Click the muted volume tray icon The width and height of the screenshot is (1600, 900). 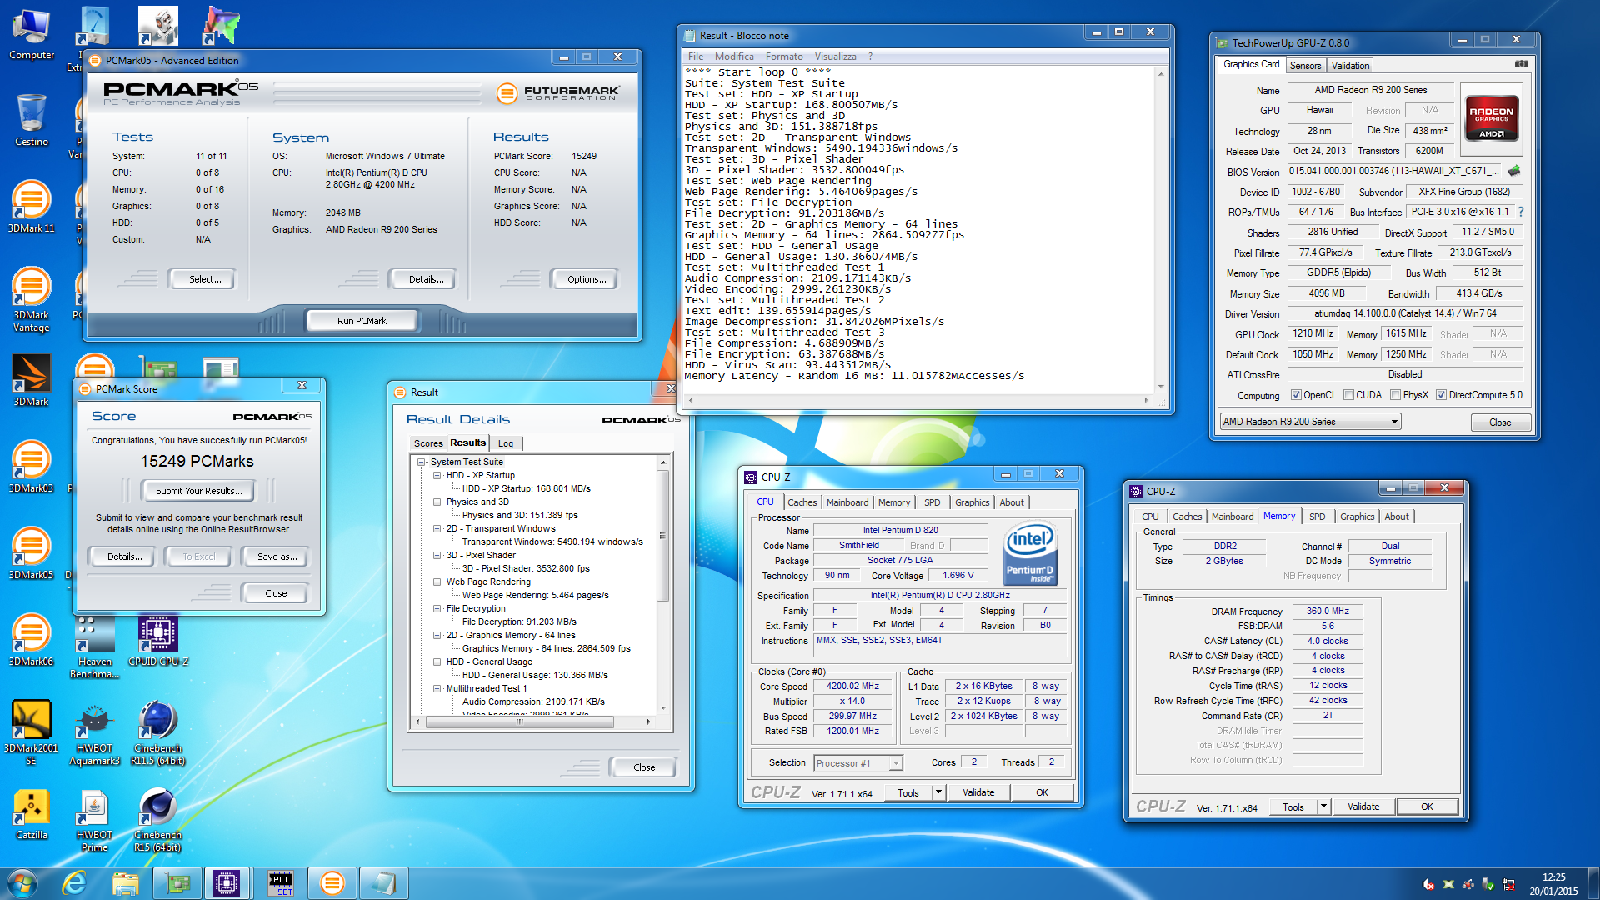click(x=1428, y=884)
